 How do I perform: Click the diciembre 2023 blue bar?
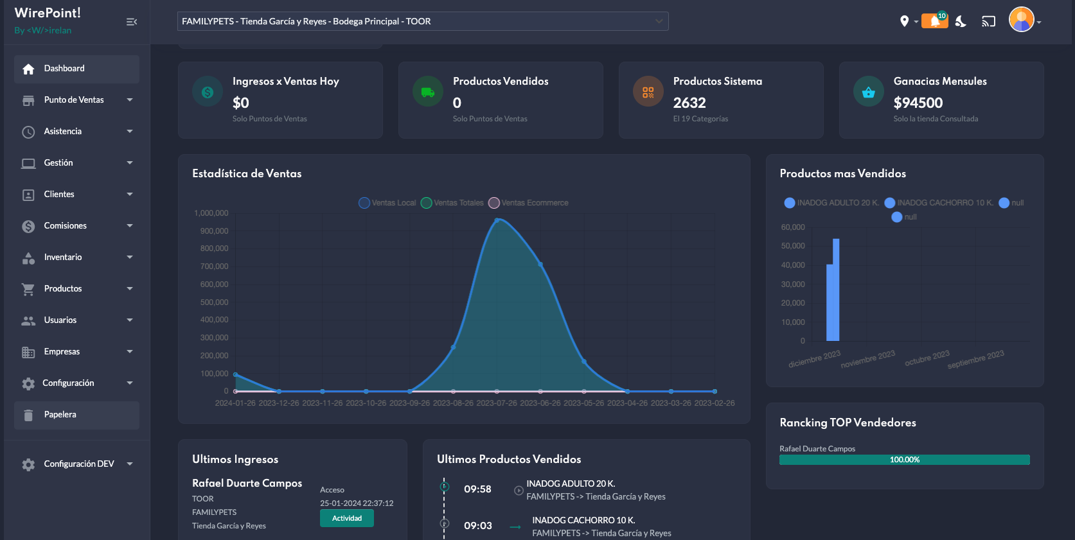click(x=833, y=290)
